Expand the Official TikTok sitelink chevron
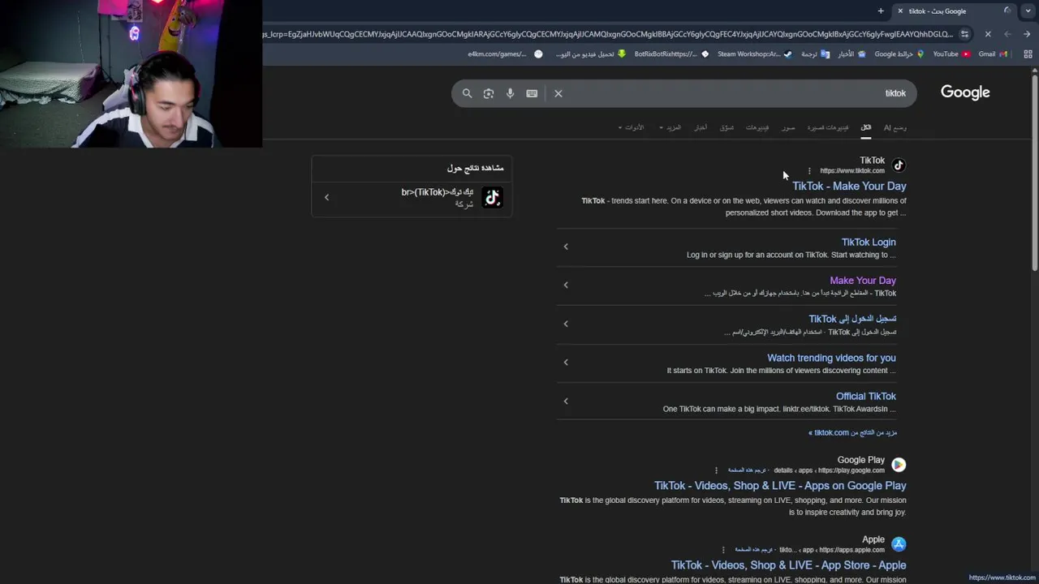This screenshot has height=584, width=1039. (566, 401)
